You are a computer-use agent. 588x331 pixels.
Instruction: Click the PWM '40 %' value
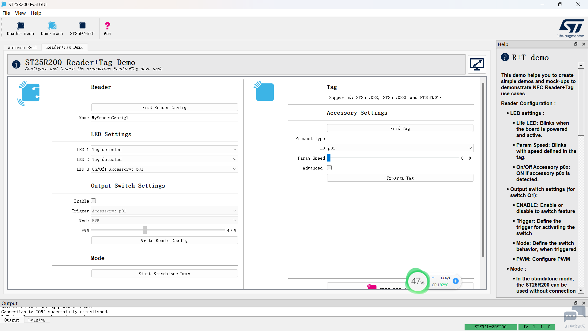pos(232,230)
